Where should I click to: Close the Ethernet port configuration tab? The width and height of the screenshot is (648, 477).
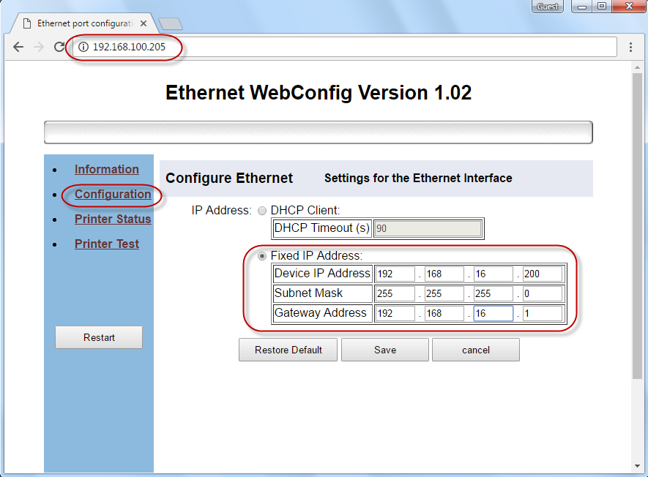[144, 23]
